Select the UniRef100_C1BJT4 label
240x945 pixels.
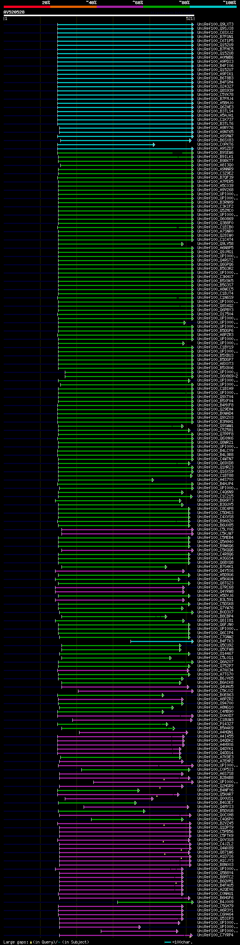click(215, 294)
